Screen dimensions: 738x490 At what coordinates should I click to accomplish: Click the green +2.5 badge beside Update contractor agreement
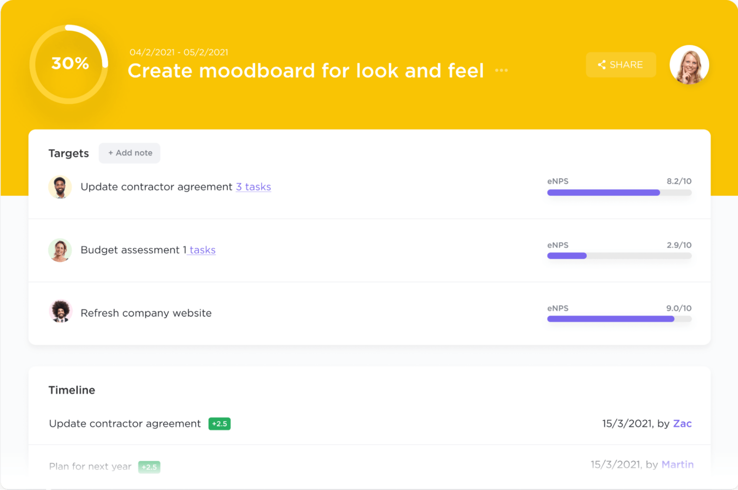point(219,424)
